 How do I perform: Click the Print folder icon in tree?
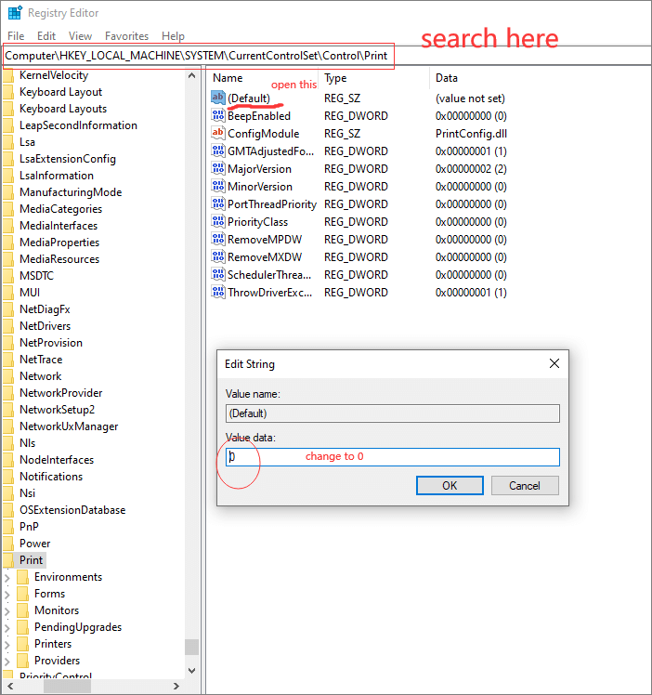(x=8, y=560)
